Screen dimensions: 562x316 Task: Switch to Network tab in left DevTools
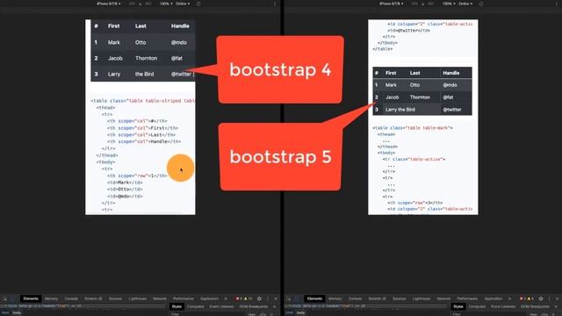(x=160, y=298)
